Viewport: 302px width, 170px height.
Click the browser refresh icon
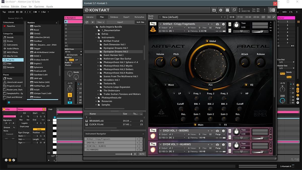click(x=87, y=22)
